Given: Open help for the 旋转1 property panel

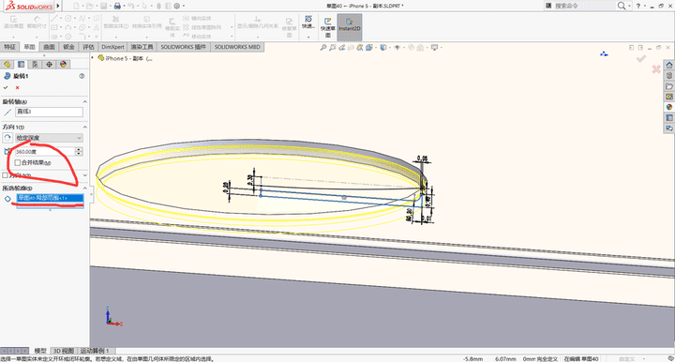Looking at the screenshot, I should [82, 76].
